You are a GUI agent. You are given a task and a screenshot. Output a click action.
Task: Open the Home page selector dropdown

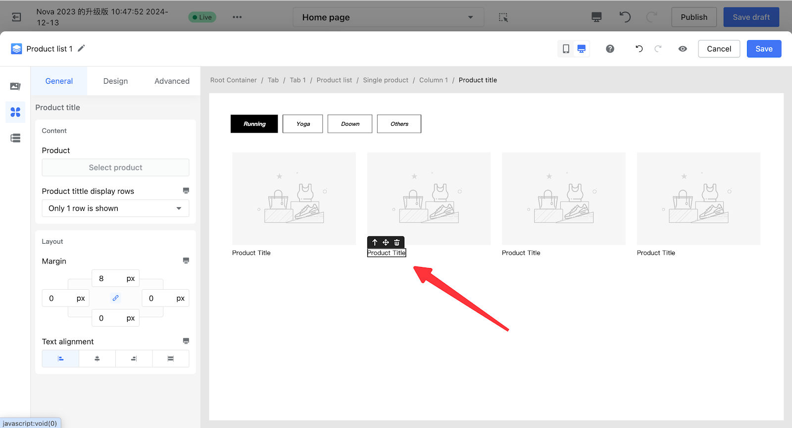pyautogui.click(x=388, y=17)
